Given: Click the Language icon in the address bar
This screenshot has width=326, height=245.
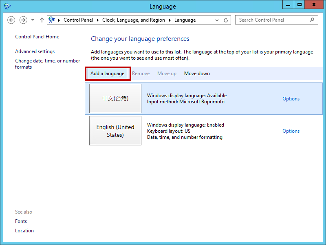Looking at the screenshot, I should [52, 20].
